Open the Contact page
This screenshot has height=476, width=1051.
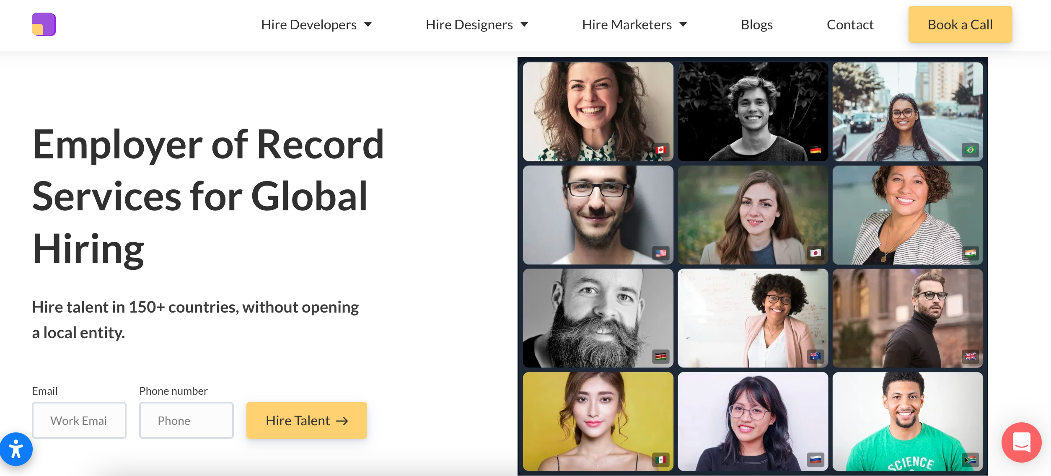tap(850, 25)
